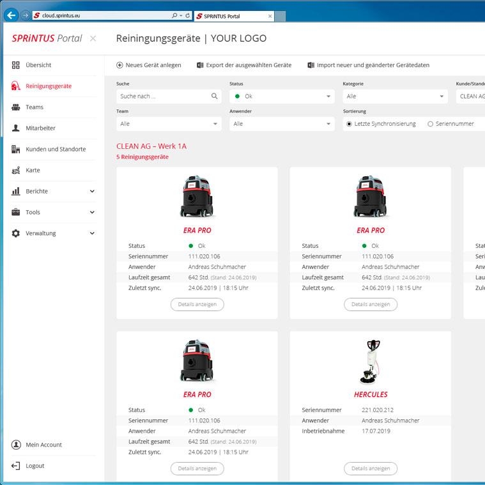Click the Mein Account profile icon
Viewport: 485px width, 485px height.
[x=16, y=445]
